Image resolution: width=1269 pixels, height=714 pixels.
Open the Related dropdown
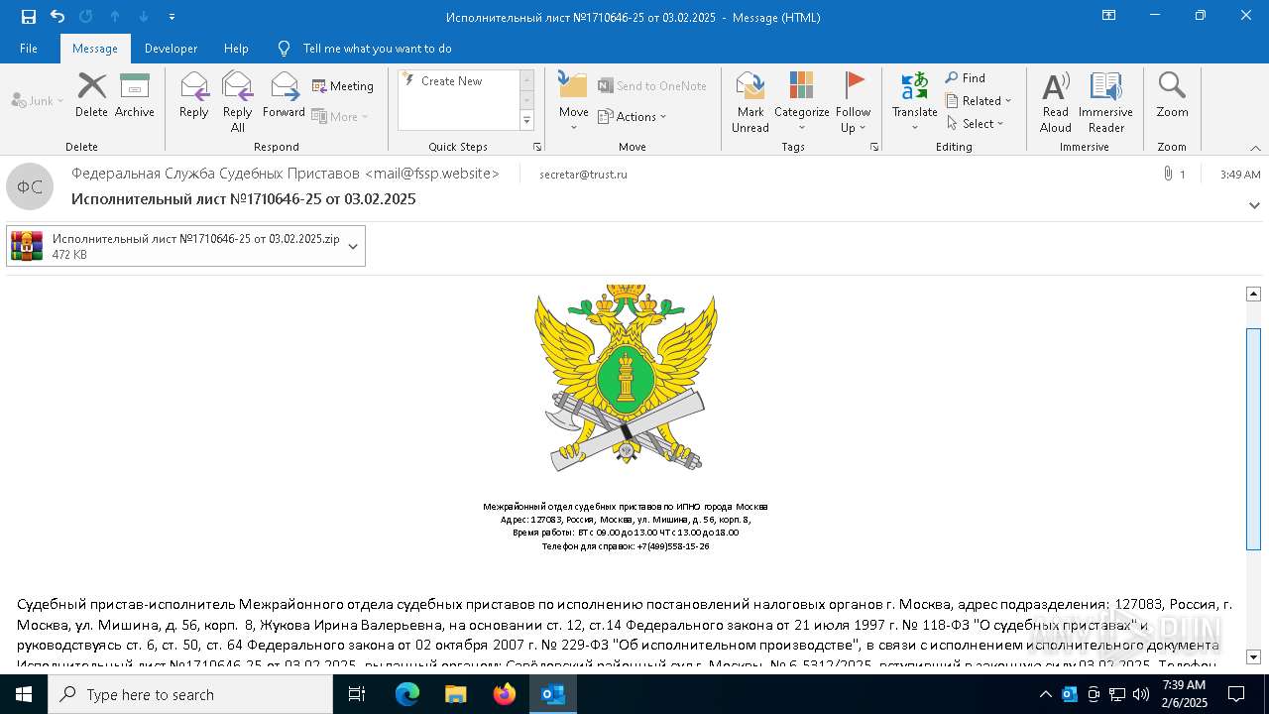(979, 100)
